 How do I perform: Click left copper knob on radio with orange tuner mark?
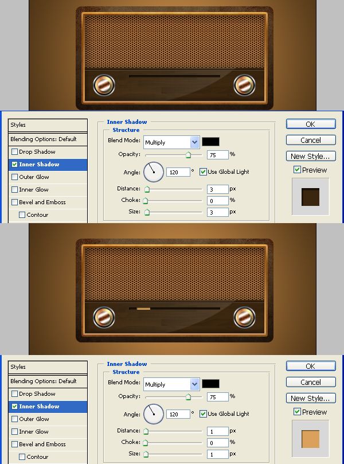coord(104,317)
